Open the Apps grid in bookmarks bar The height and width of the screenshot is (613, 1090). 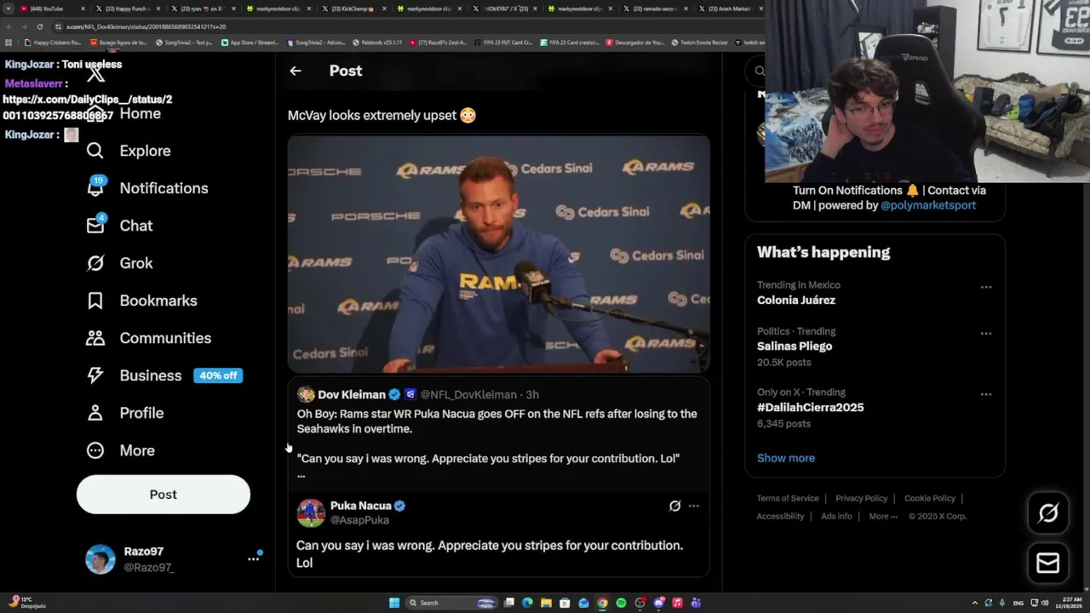[9, 43]
